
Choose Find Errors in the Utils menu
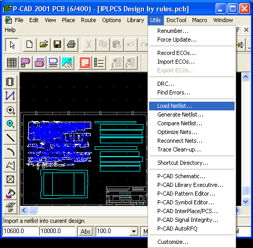point(192,92)
